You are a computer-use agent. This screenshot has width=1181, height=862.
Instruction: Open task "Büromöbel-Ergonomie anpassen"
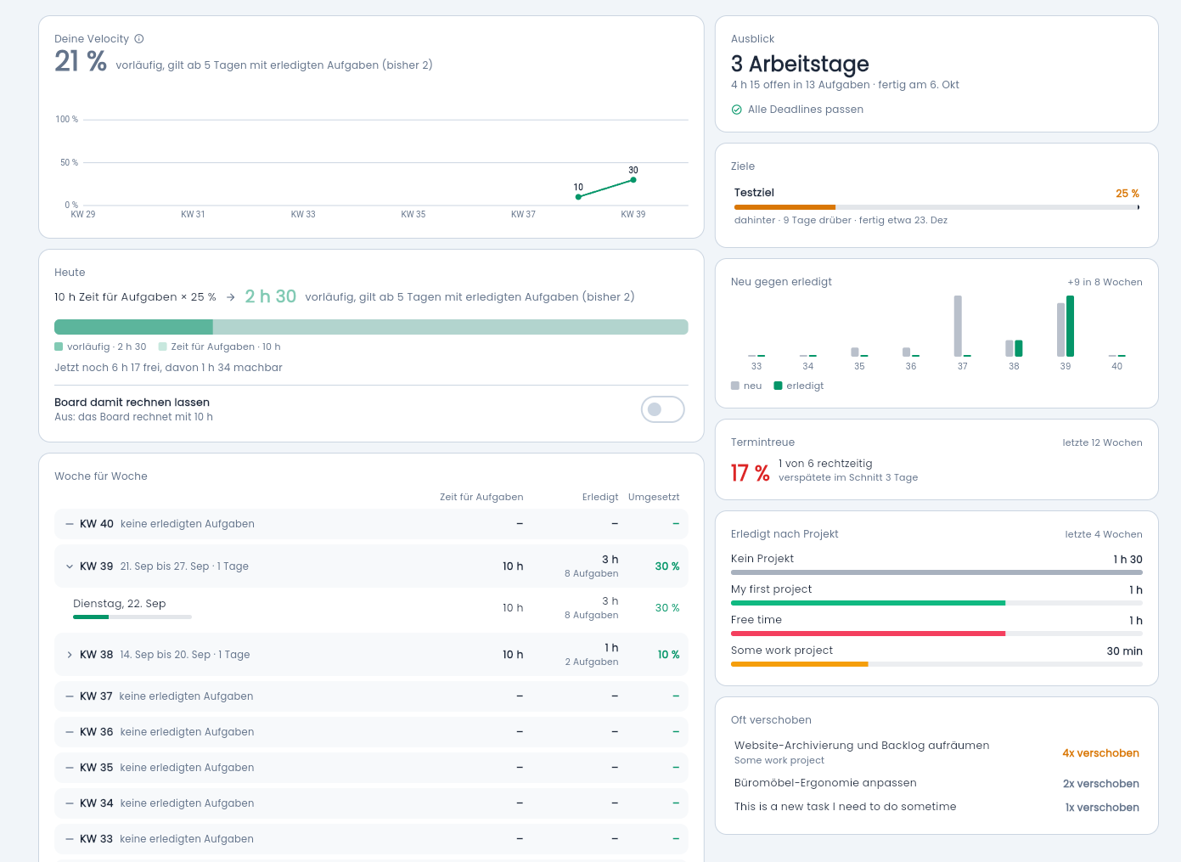(825, 783)
